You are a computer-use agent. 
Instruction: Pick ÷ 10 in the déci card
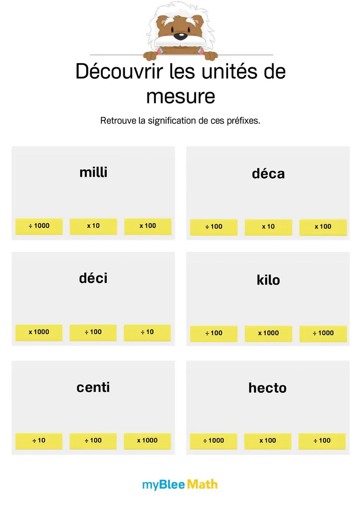(147, 332)
